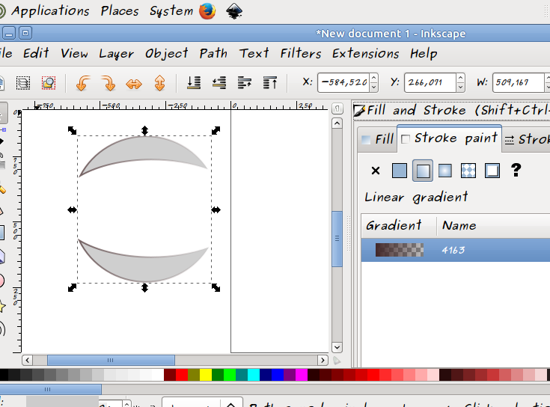550x407 pixels.
Task: Select Flat color paint type
Action: (x=399, y=171)
